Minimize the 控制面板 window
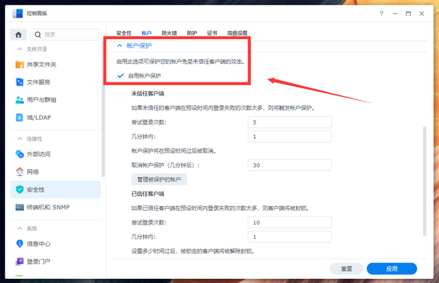 click(x=395, y=14)
